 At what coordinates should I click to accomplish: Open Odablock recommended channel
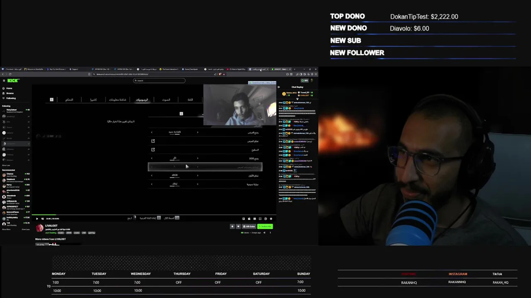16,180
